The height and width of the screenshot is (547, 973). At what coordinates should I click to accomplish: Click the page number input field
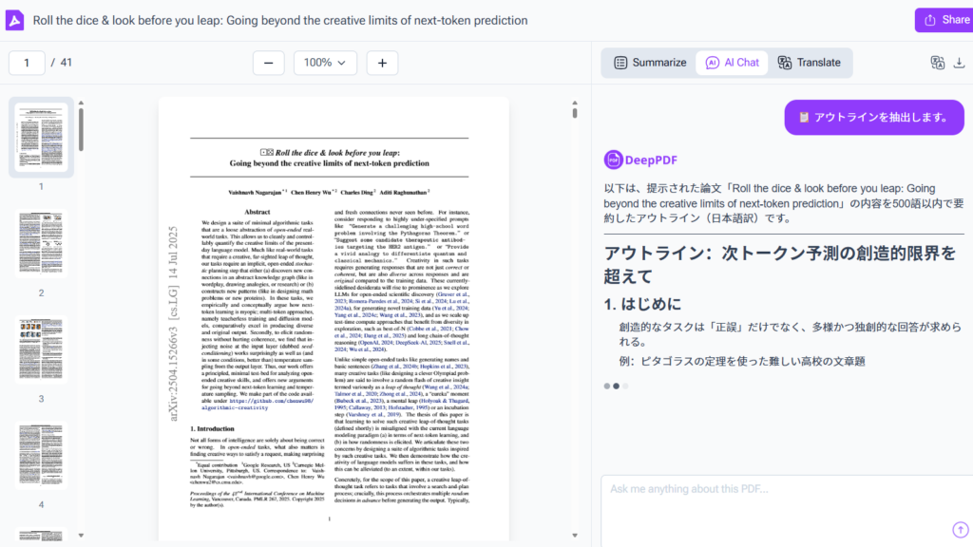[27, 63]
